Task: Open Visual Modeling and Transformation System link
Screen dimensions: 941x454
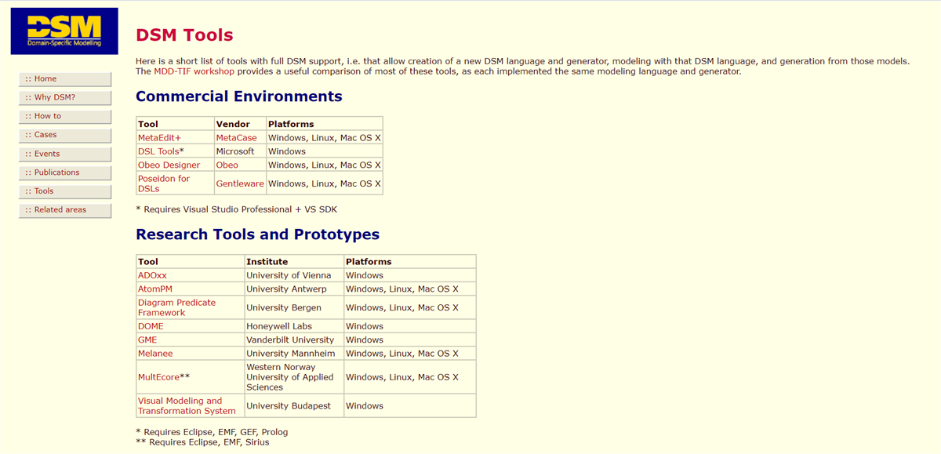Action: click(186, 405)
